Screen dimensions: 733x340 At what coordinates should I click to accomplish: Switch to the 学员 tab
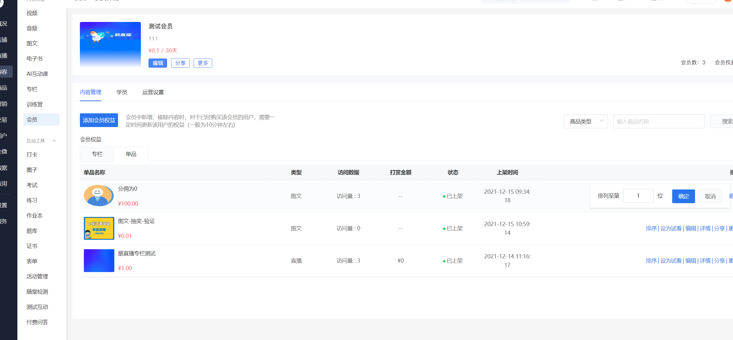122,92
